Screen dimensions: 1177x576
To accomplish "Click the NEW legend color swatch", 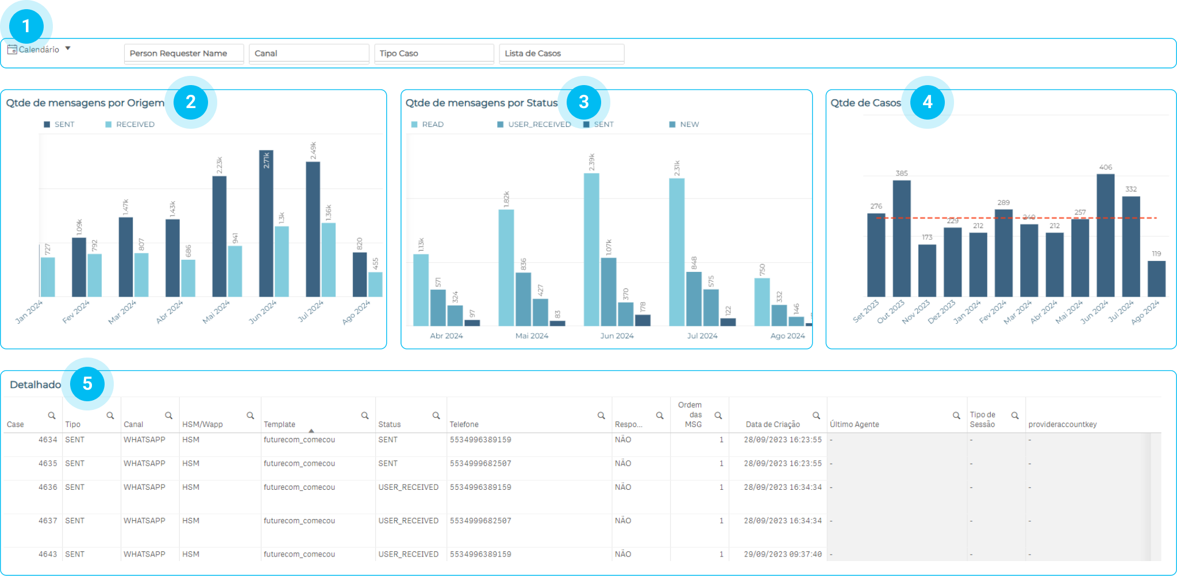I will pos(672,124).
